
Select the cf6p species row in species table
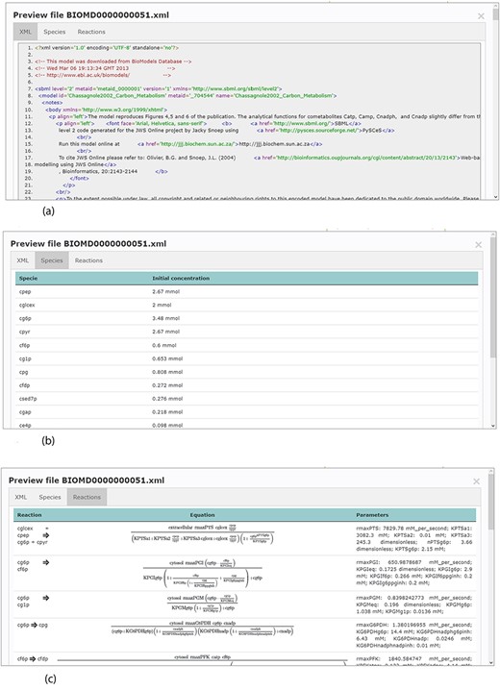pyautogui.click(x=246, y=345)
